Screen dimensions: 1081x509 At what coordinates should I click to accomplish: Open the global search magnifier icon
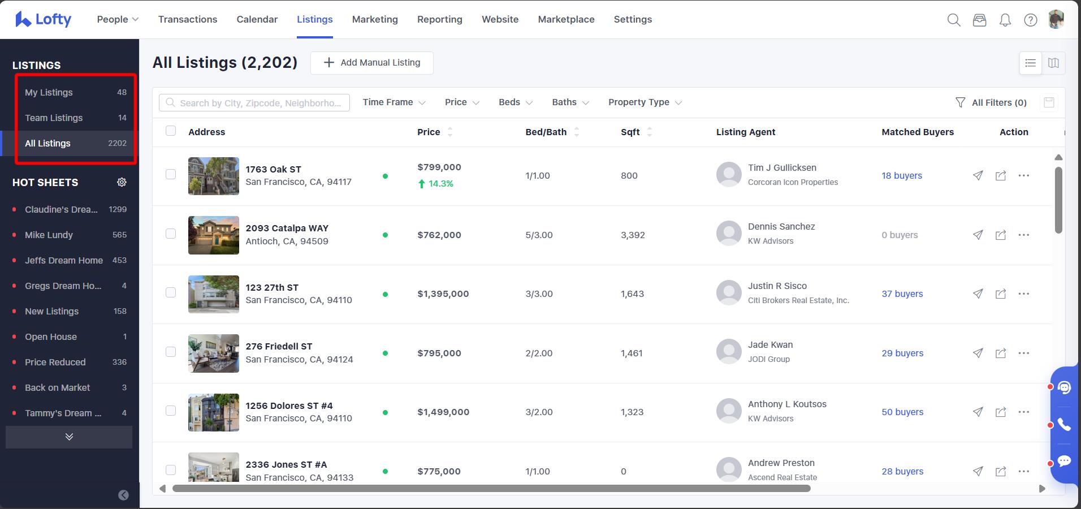(x=954, y=20)
